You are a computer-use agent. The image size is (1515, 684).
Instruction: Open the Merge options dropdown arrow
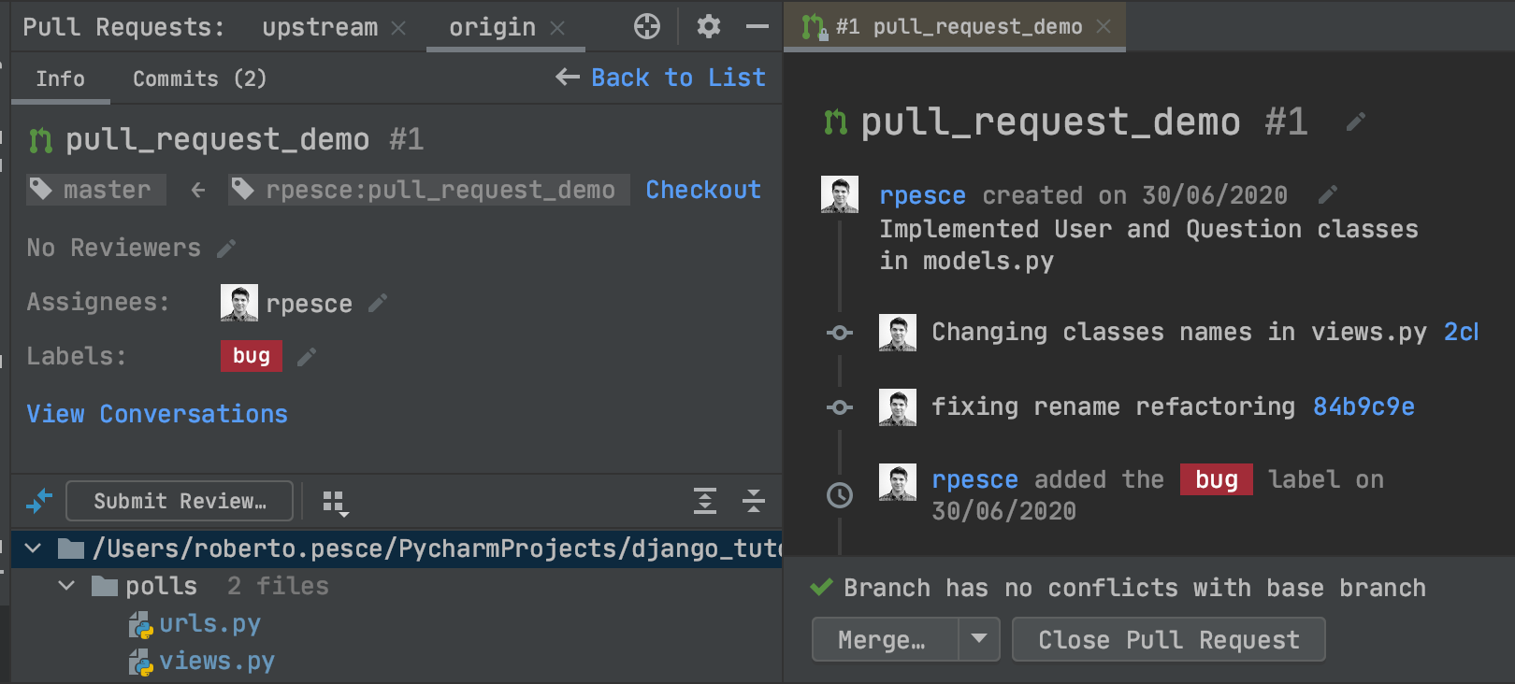(x=979, y=639)
